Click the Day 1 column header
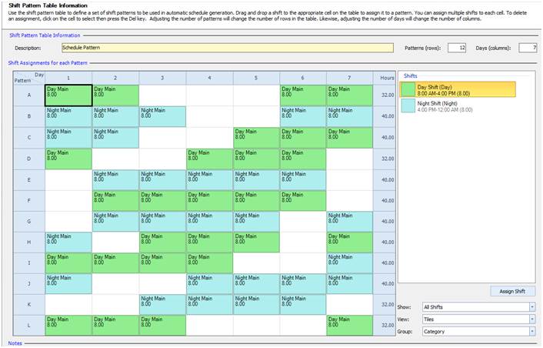Image resolution: width=543 pixels, height=348 pixels. (x=68, y=78)
